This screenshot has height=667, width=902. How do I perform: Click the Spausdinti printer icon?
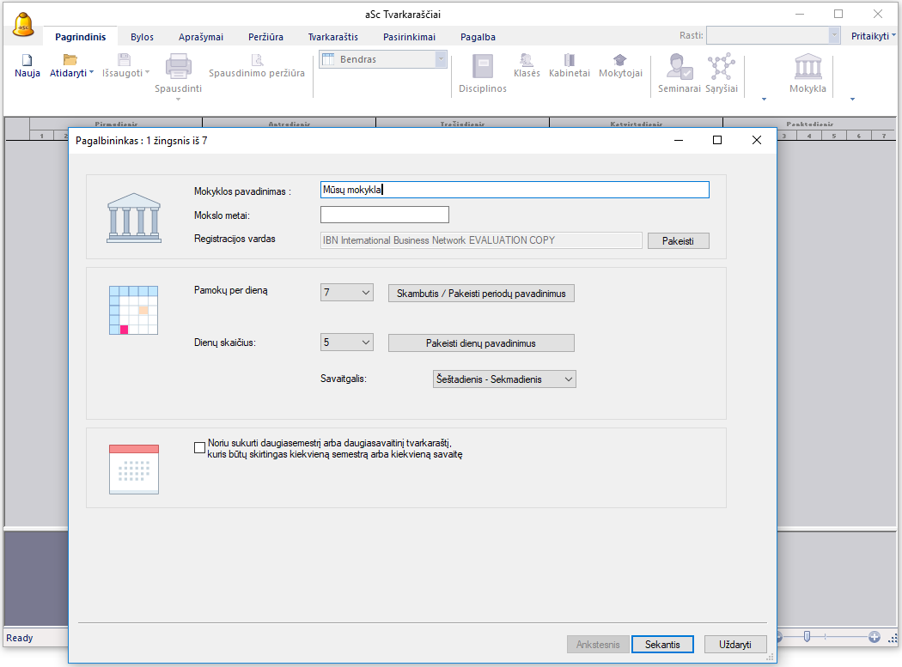click(x=178, y=66)
